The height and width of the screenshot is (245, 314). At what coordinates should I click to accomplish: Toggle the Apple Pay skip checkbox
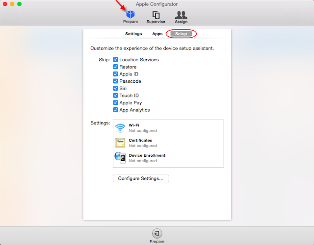point(116,102)
